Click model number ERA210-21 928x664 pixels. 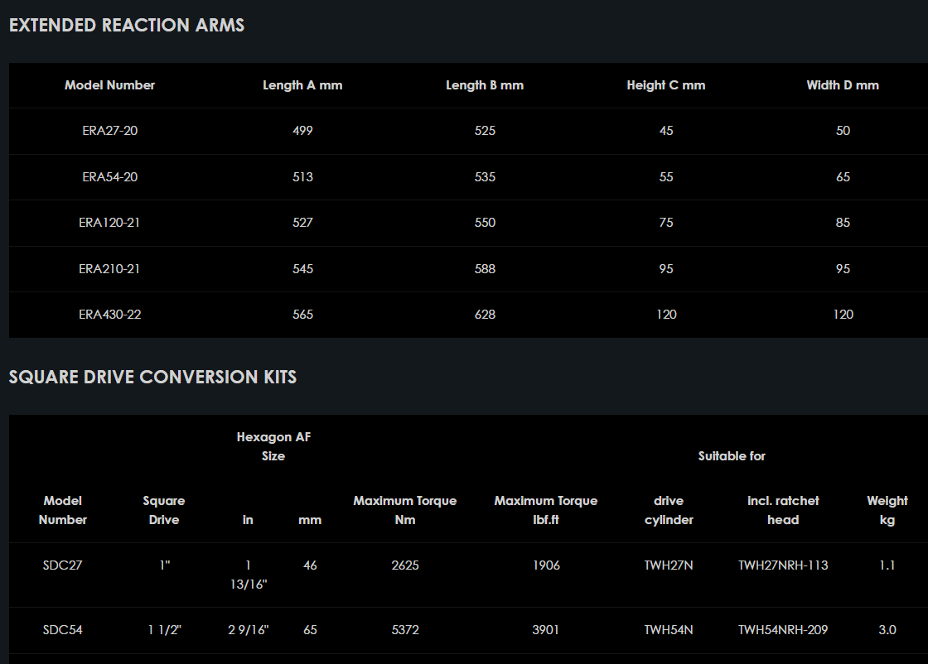coord(109,269)
